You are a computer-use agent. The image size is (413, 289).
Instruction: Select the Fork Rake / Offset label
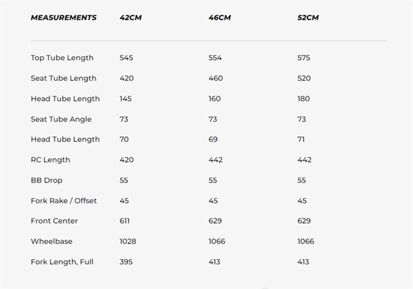(63, 201)
